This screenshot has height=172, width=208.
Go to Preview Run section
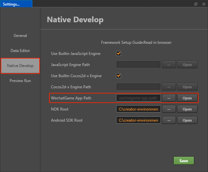pos(20,81)
